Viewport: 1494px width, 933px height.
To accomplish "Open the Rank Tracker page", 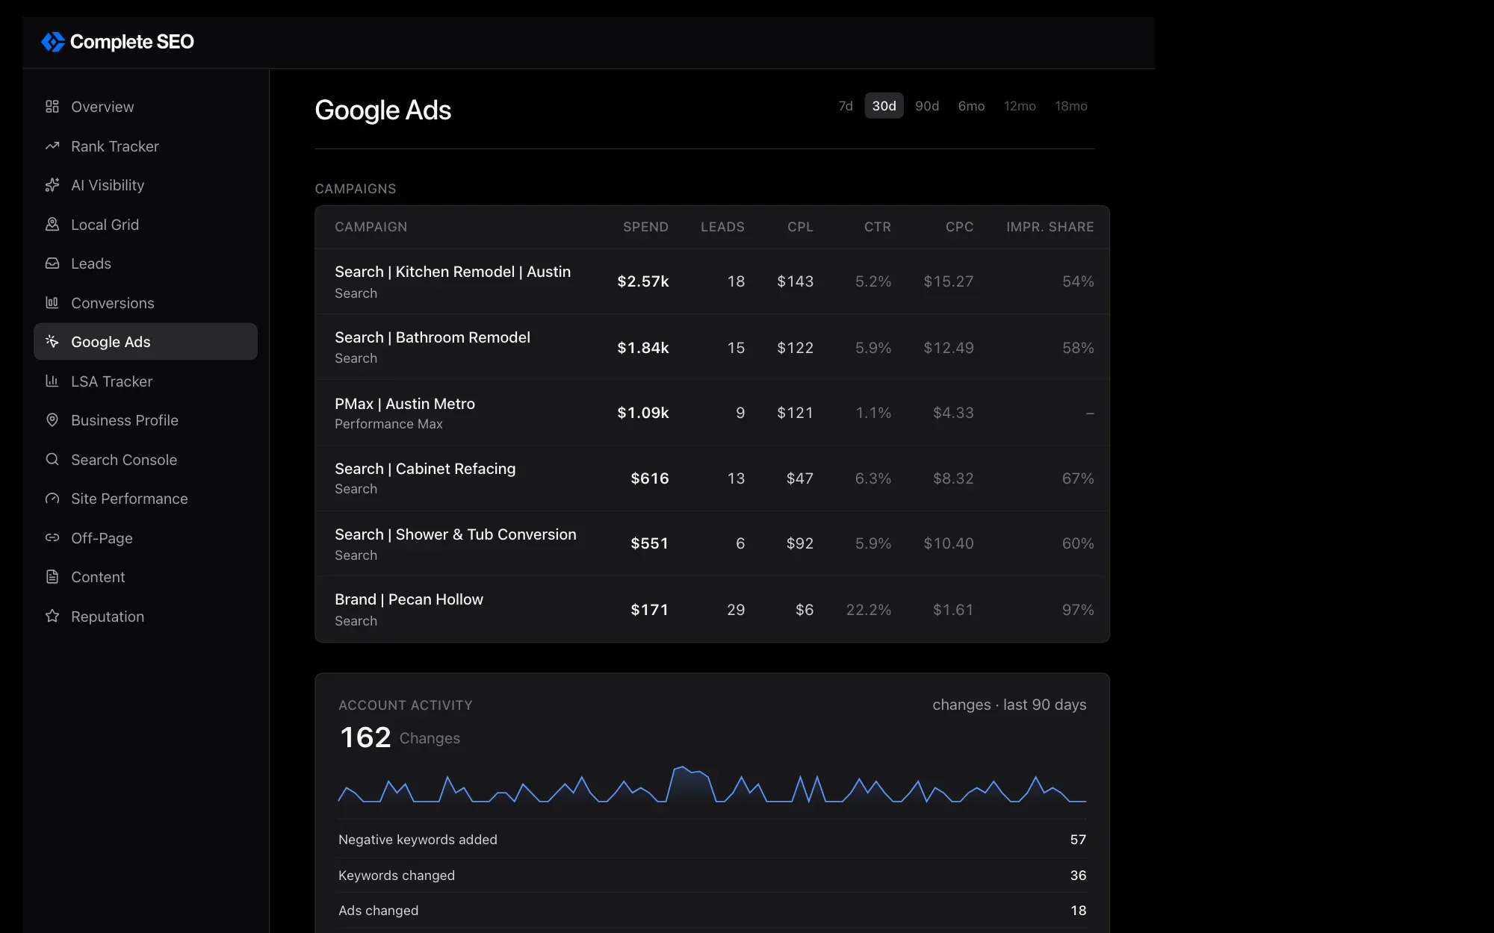I will (x=146, y=146).
